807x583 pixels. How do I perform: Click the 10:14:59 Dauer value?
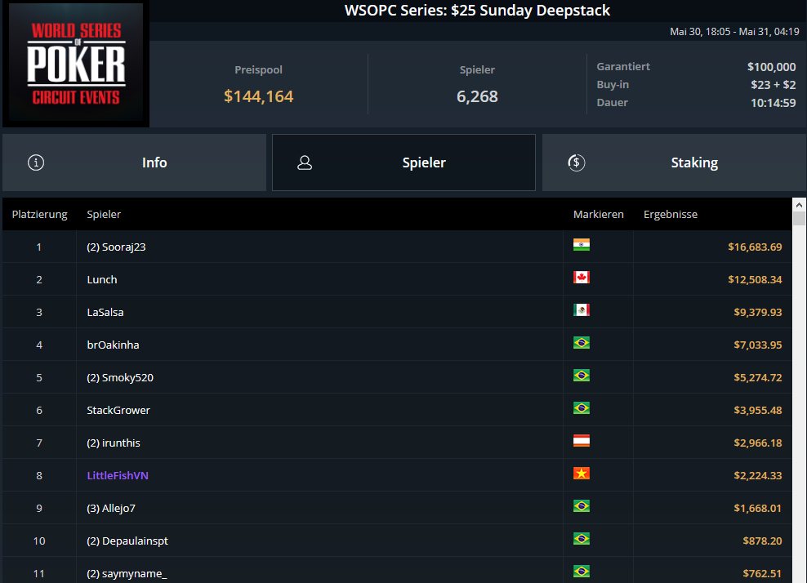(x=773, y=103)
